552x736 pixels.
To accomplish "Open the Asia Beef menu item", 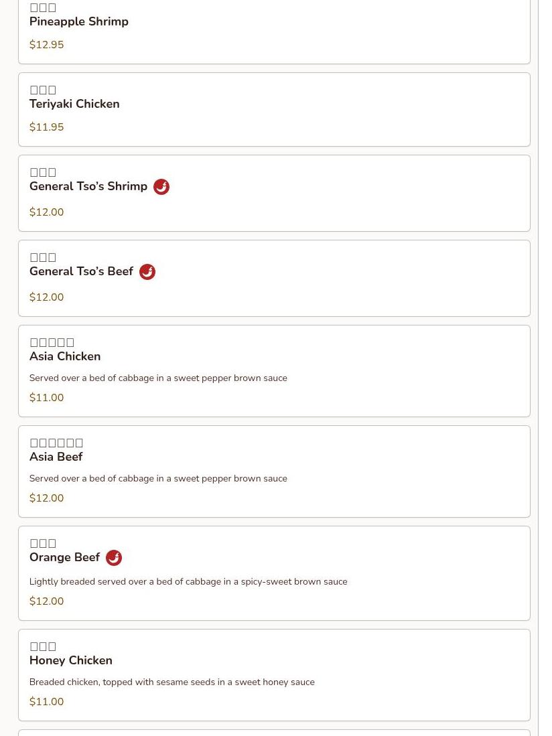I will click(274, 471).
